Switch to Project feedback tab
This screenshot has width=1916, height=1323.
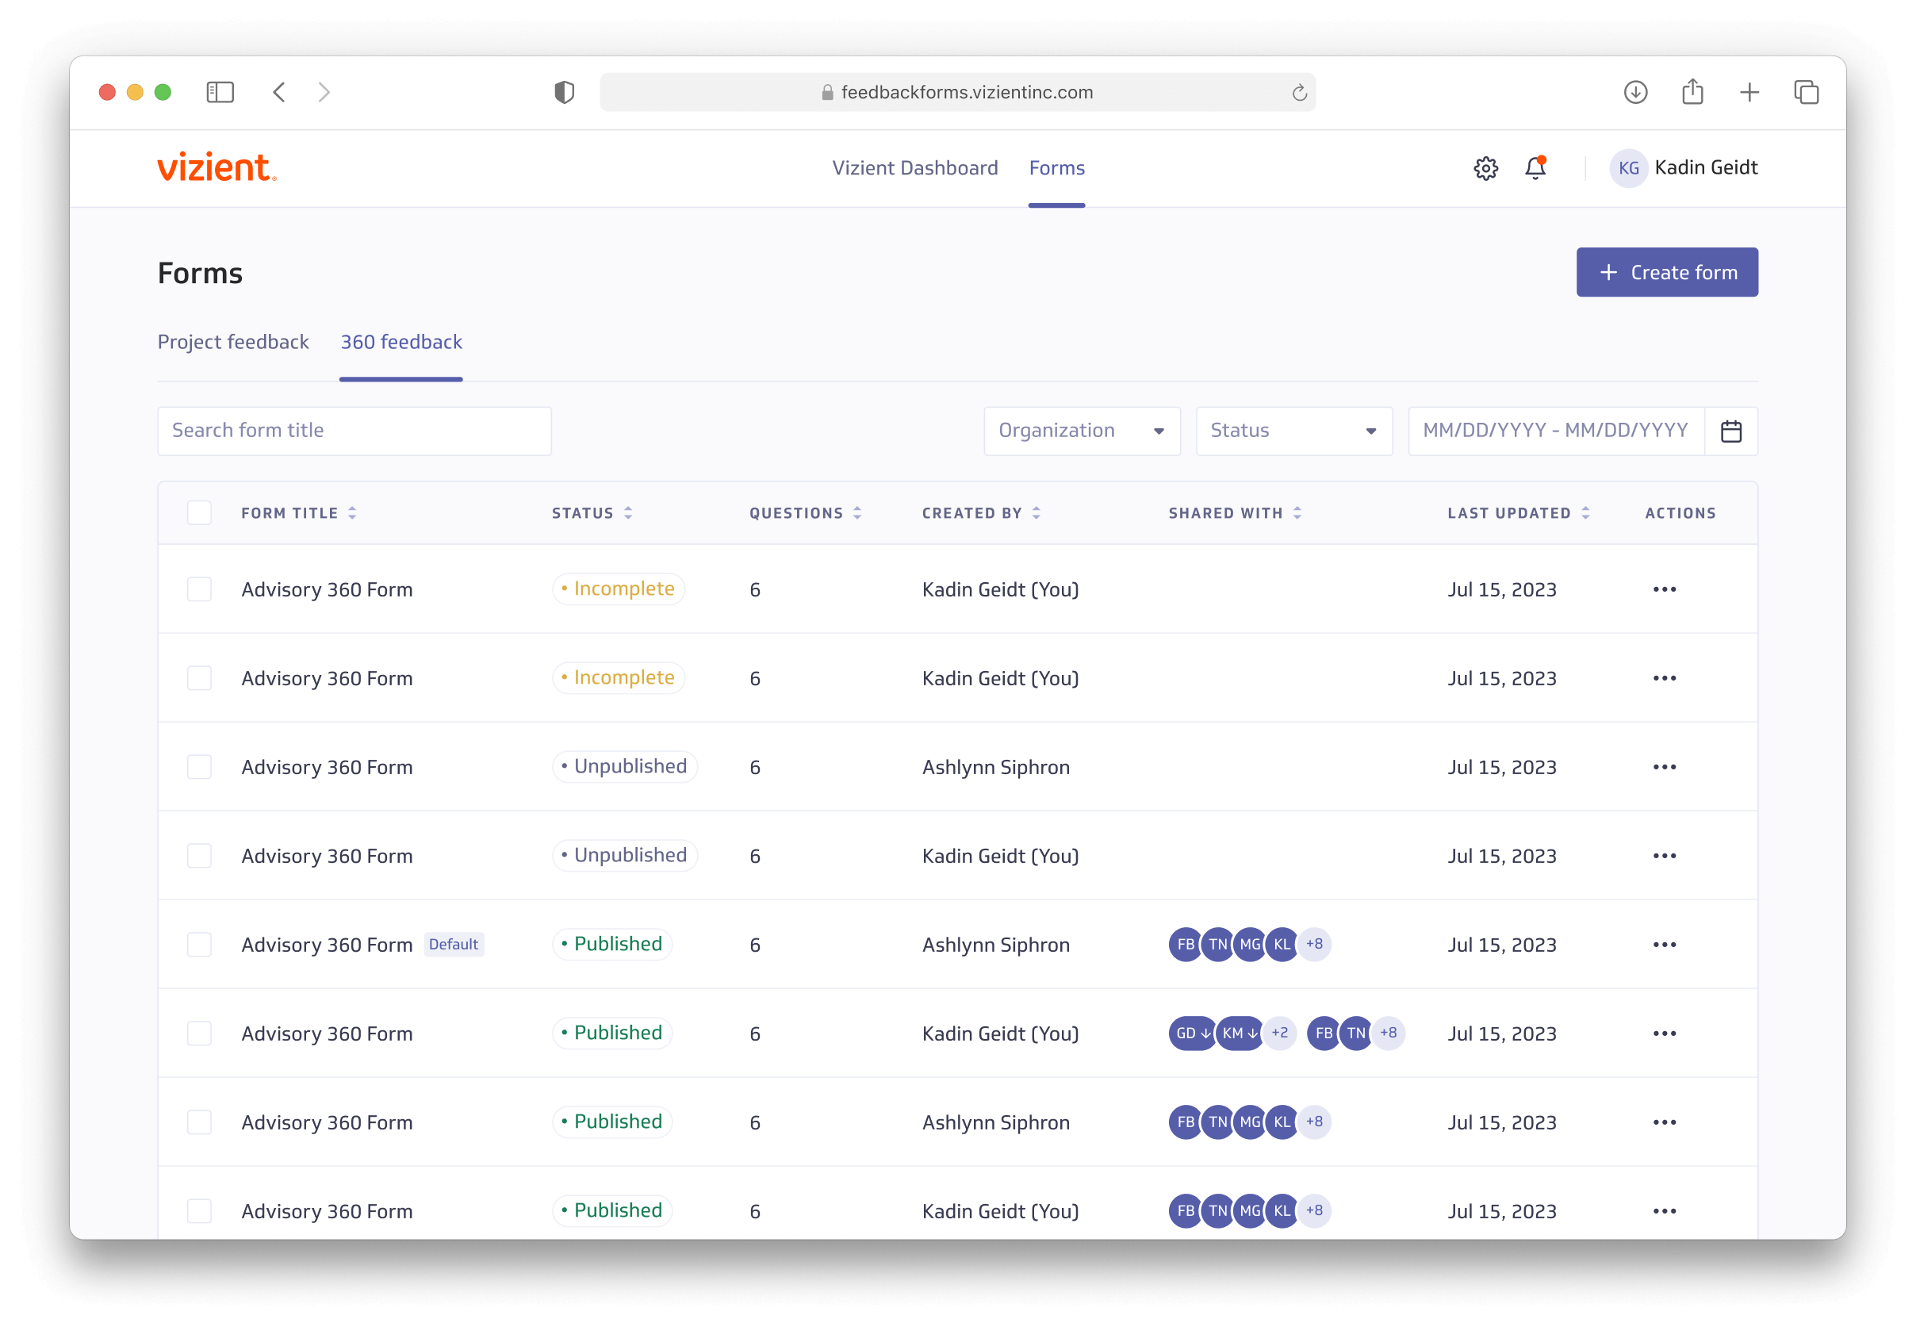pyautogui.click(x=233, y=343)
